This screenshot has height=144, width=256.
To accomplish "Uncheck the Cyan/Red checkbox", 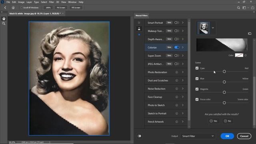I will click(197, 68).
